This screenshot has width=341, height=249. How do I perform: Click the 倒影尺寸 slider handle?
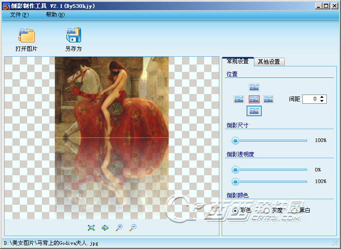tap(235, 141)
